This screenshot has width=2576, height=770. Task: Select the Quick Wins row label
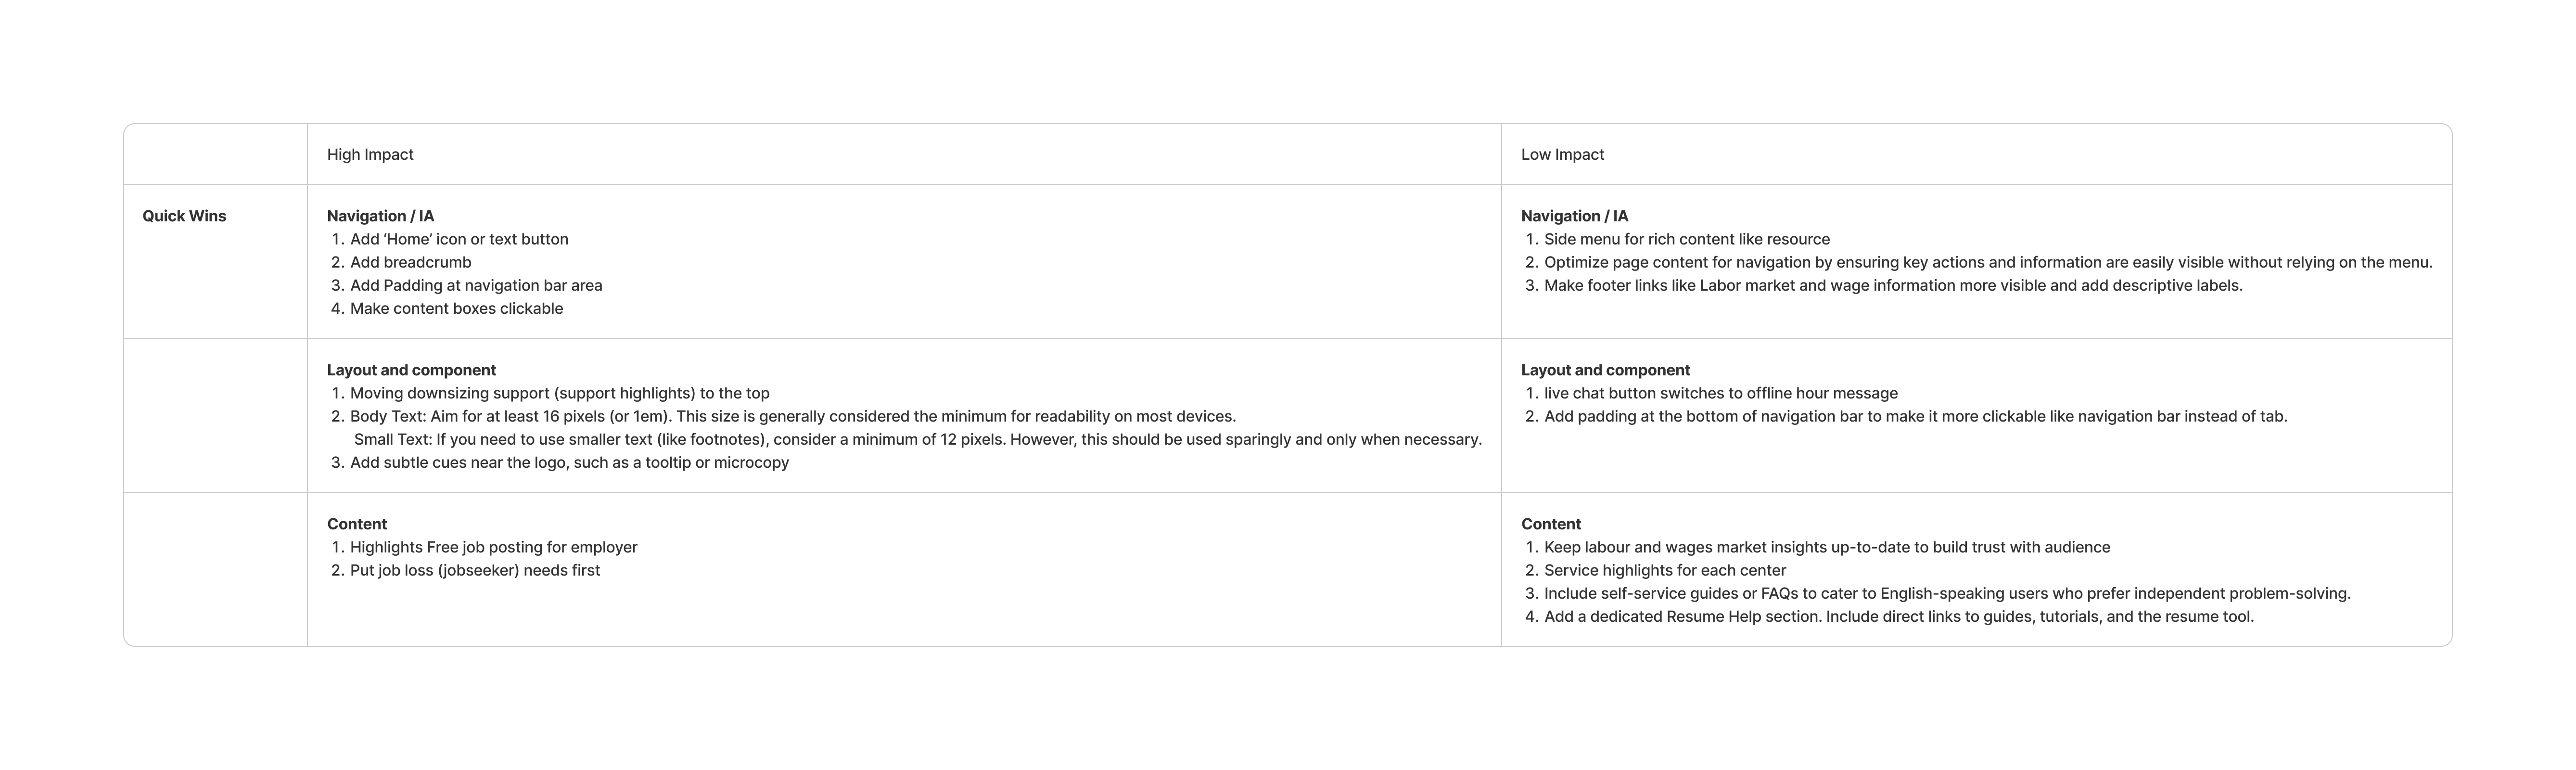coord(184,216)
